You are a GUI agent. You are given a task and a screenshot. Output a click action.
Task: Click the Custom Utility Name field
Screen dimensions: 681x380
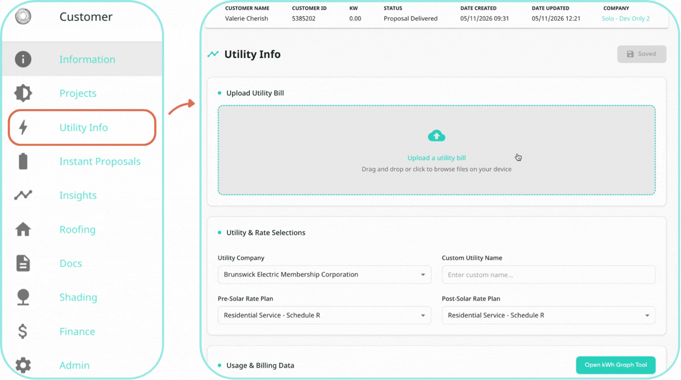pos(548,275)
